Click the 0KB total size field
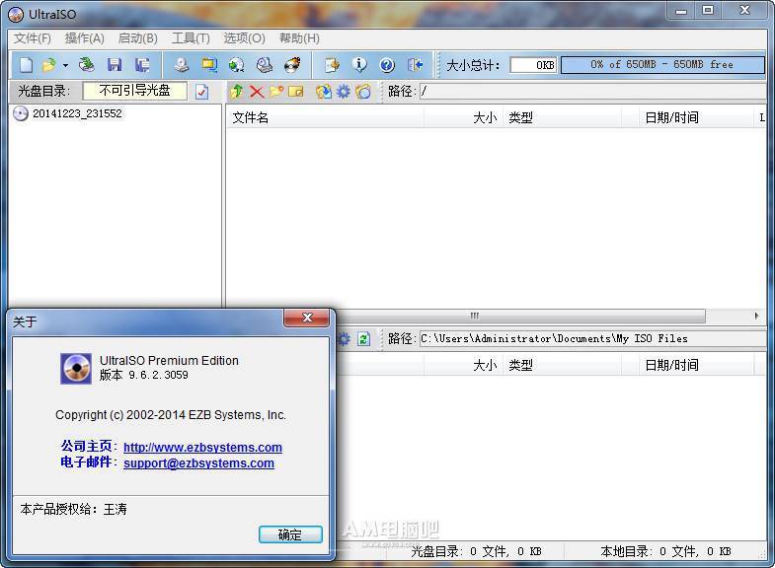775x568 pixels. (x=533, y=65)
